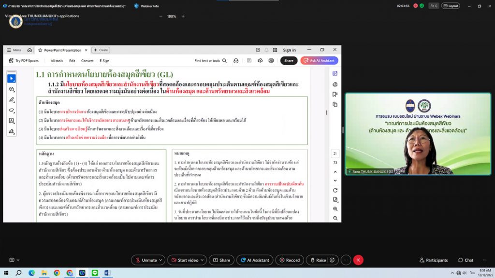495x278 pixels.
Task: Open the Layout options in Webex
Action: pos(450,6)
